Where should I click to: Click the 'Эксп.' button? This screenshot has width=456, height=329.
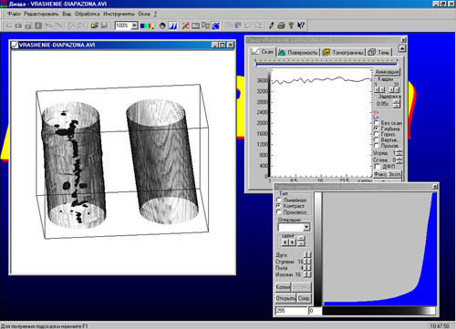coord(395,174)
